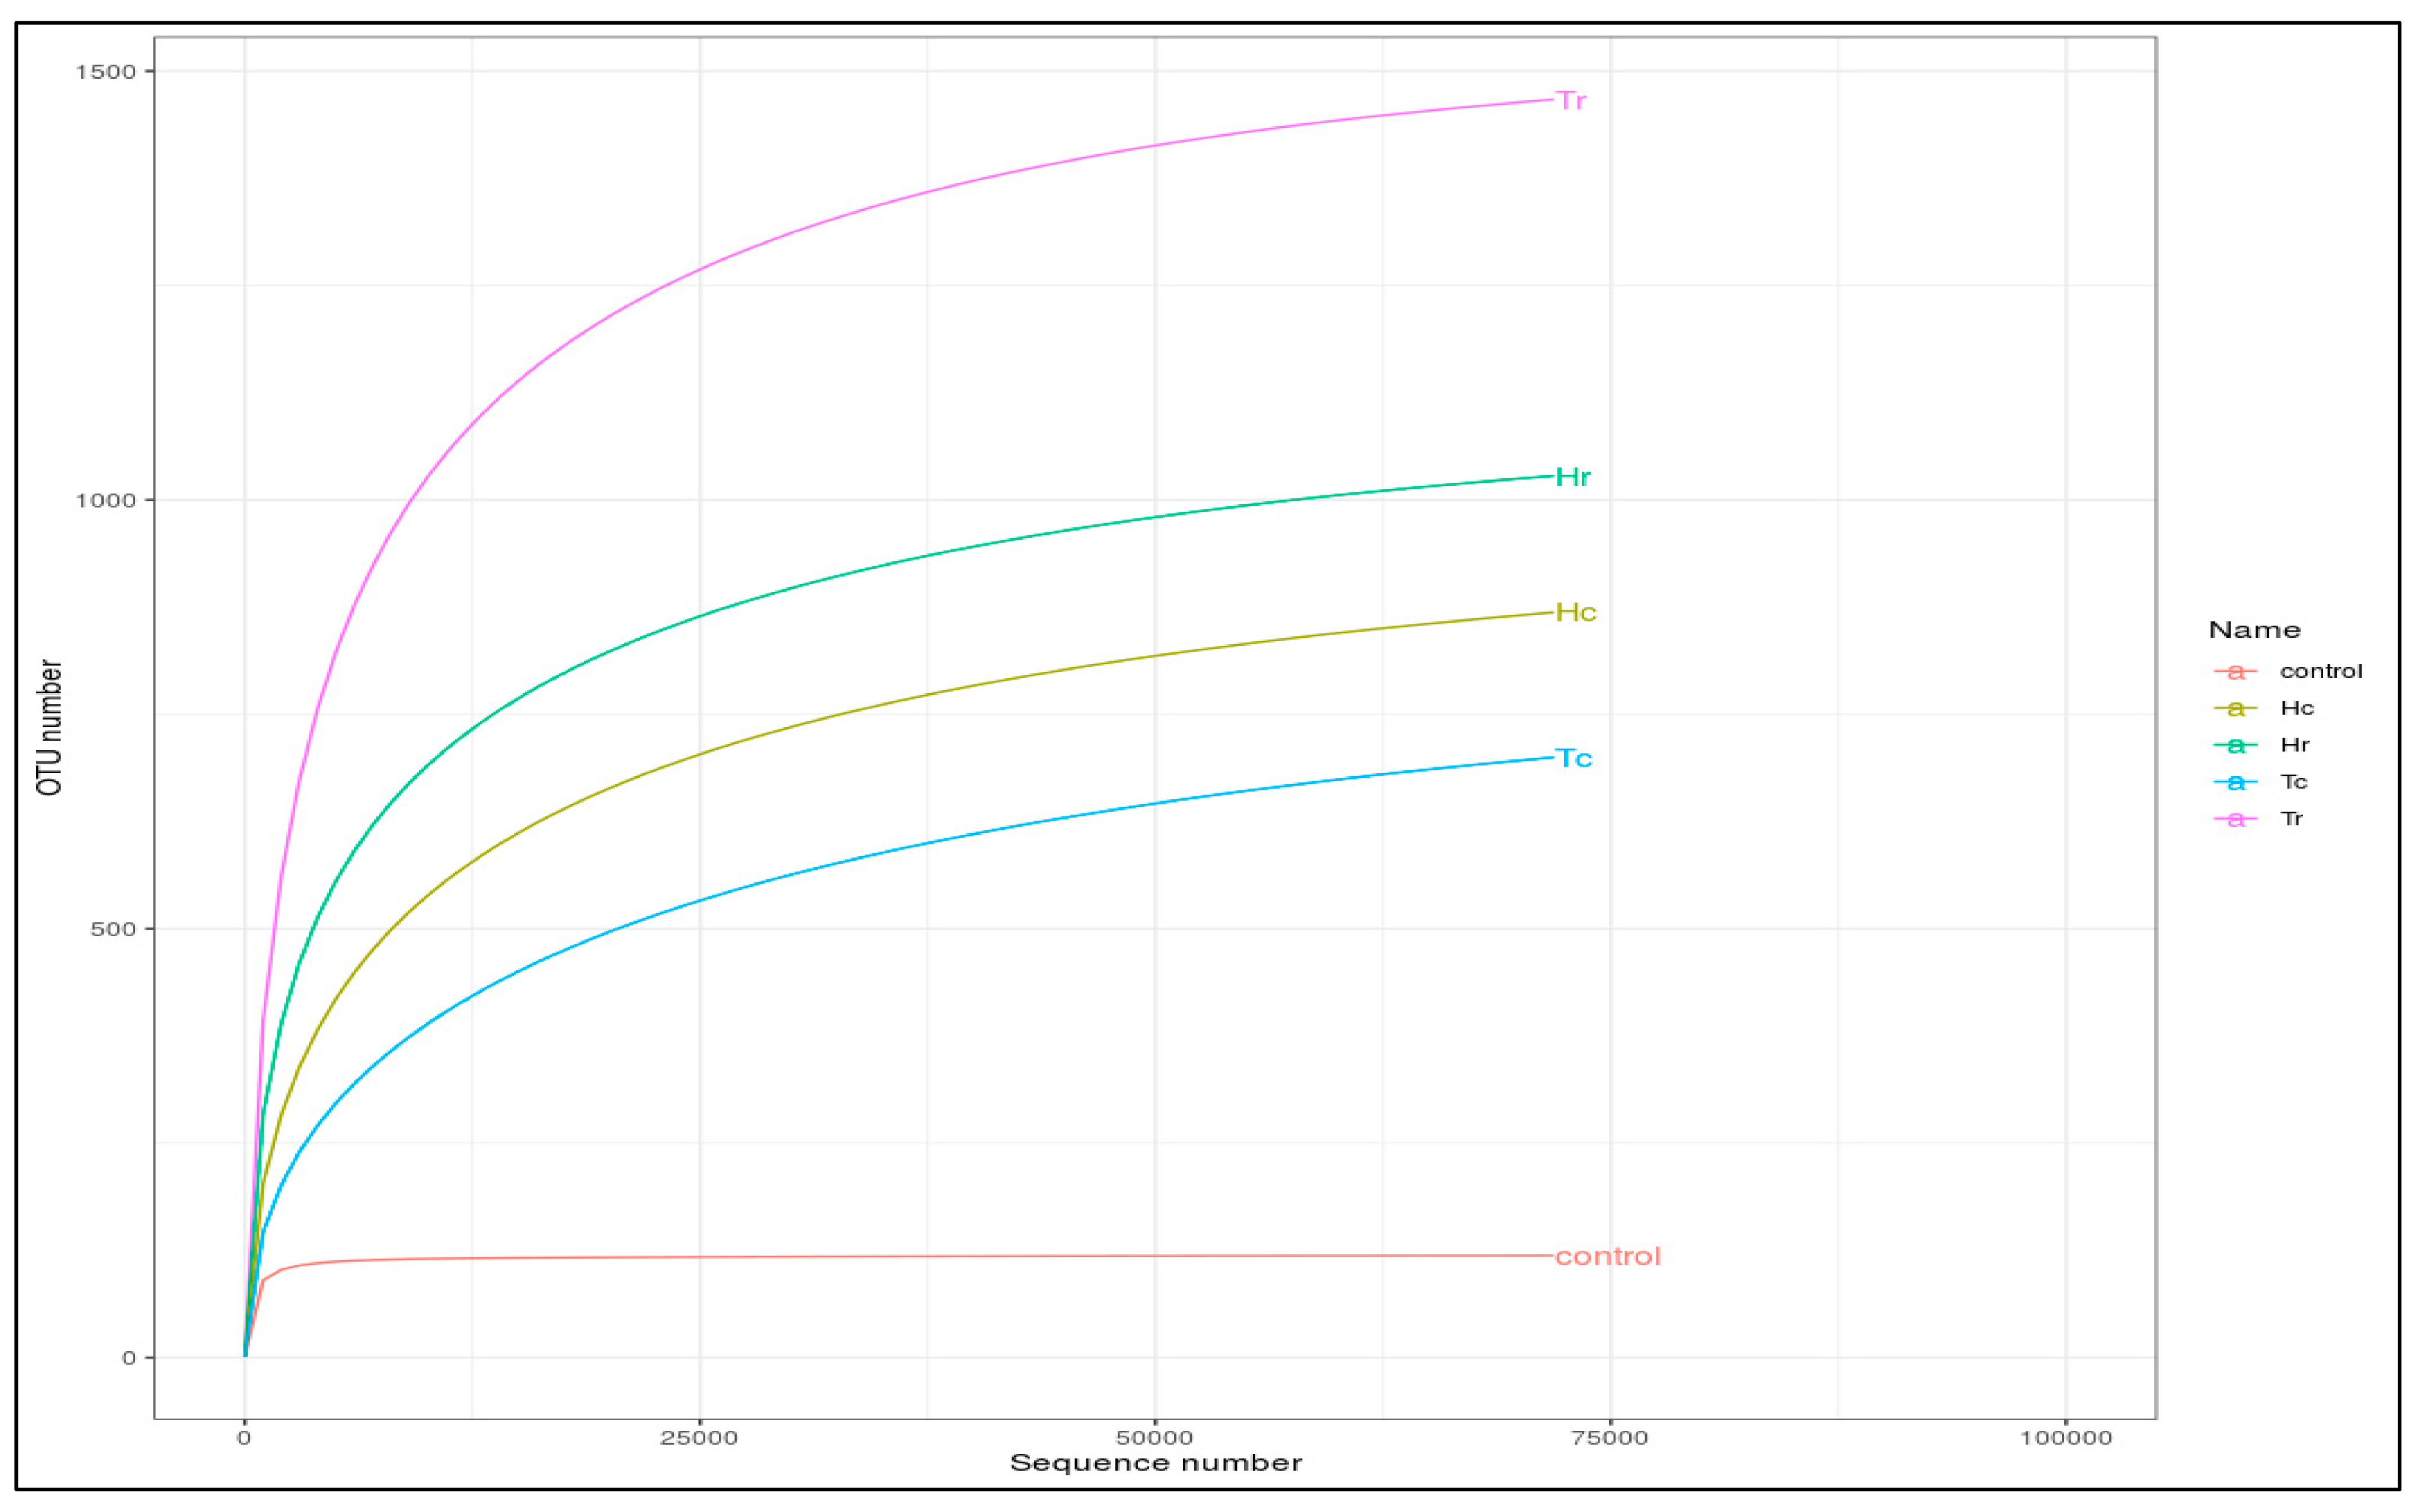Click the 1000 y-axis tick label
2418x1512 pixels.
pos(105,500)
